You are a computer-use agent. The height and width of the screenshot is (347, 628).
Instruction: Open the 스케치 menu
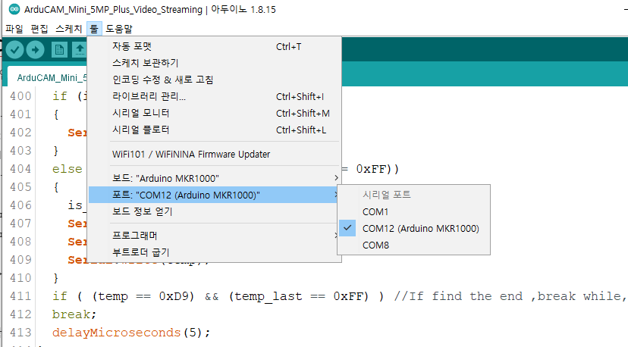coord(68,29)
